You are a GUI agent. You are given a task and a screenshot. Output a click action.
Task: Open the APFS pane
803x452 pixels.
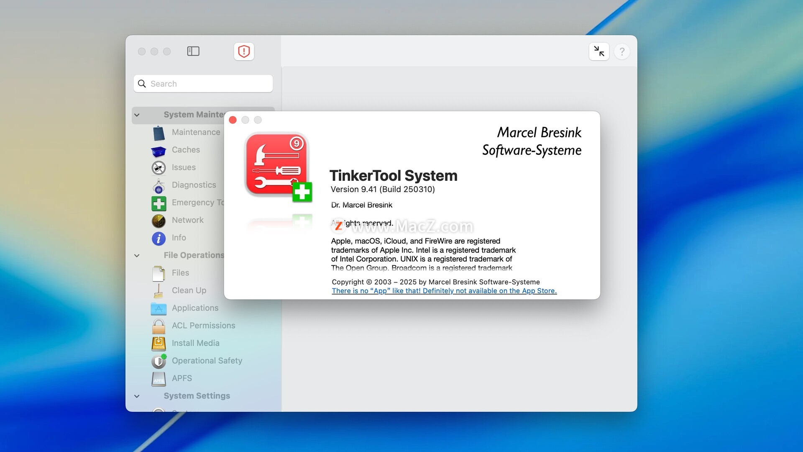tap(182, 378)
